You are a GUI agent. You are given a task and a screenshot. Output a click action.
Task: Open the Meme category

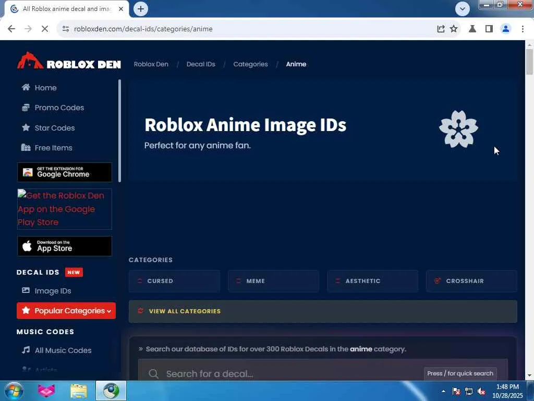pos(273,281)
